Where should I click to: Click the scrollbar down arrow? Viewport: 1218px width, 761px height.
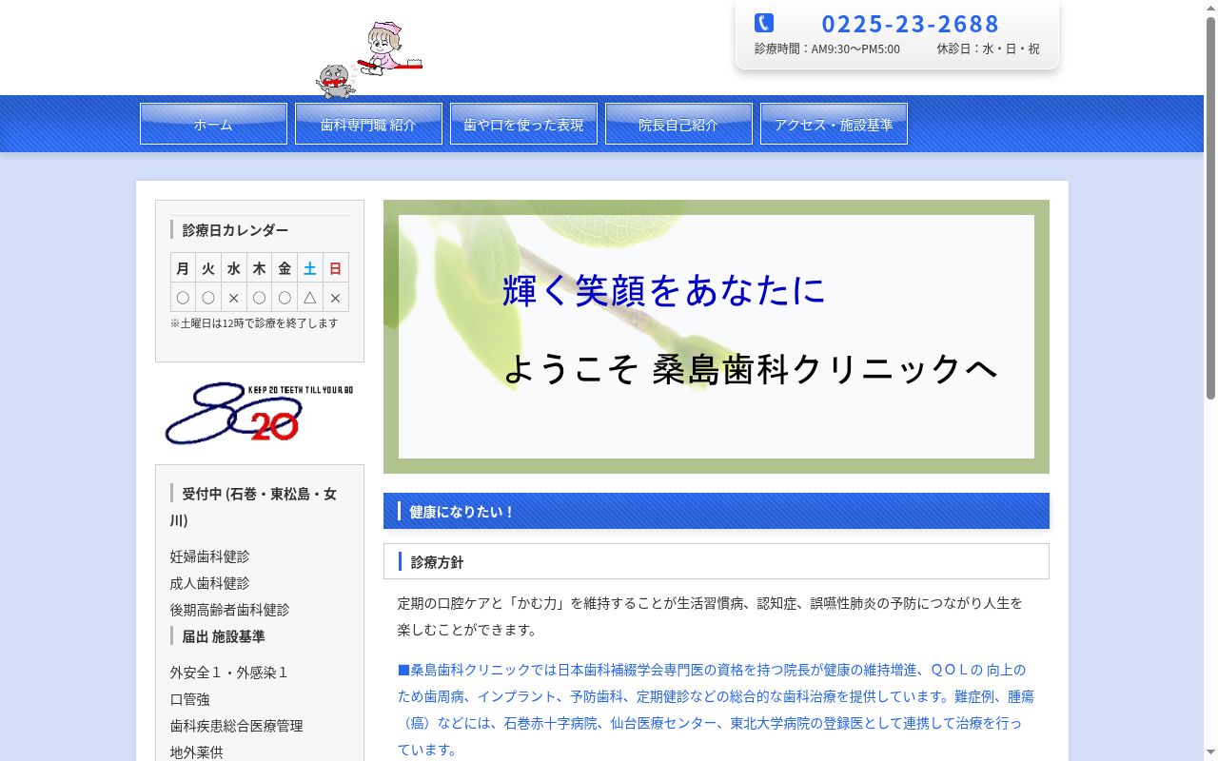point(1210,753)
